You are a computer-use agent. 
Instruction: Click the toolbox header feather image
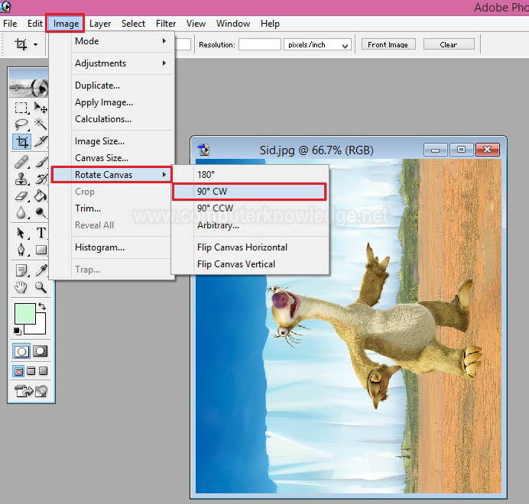tap(29, 88)
